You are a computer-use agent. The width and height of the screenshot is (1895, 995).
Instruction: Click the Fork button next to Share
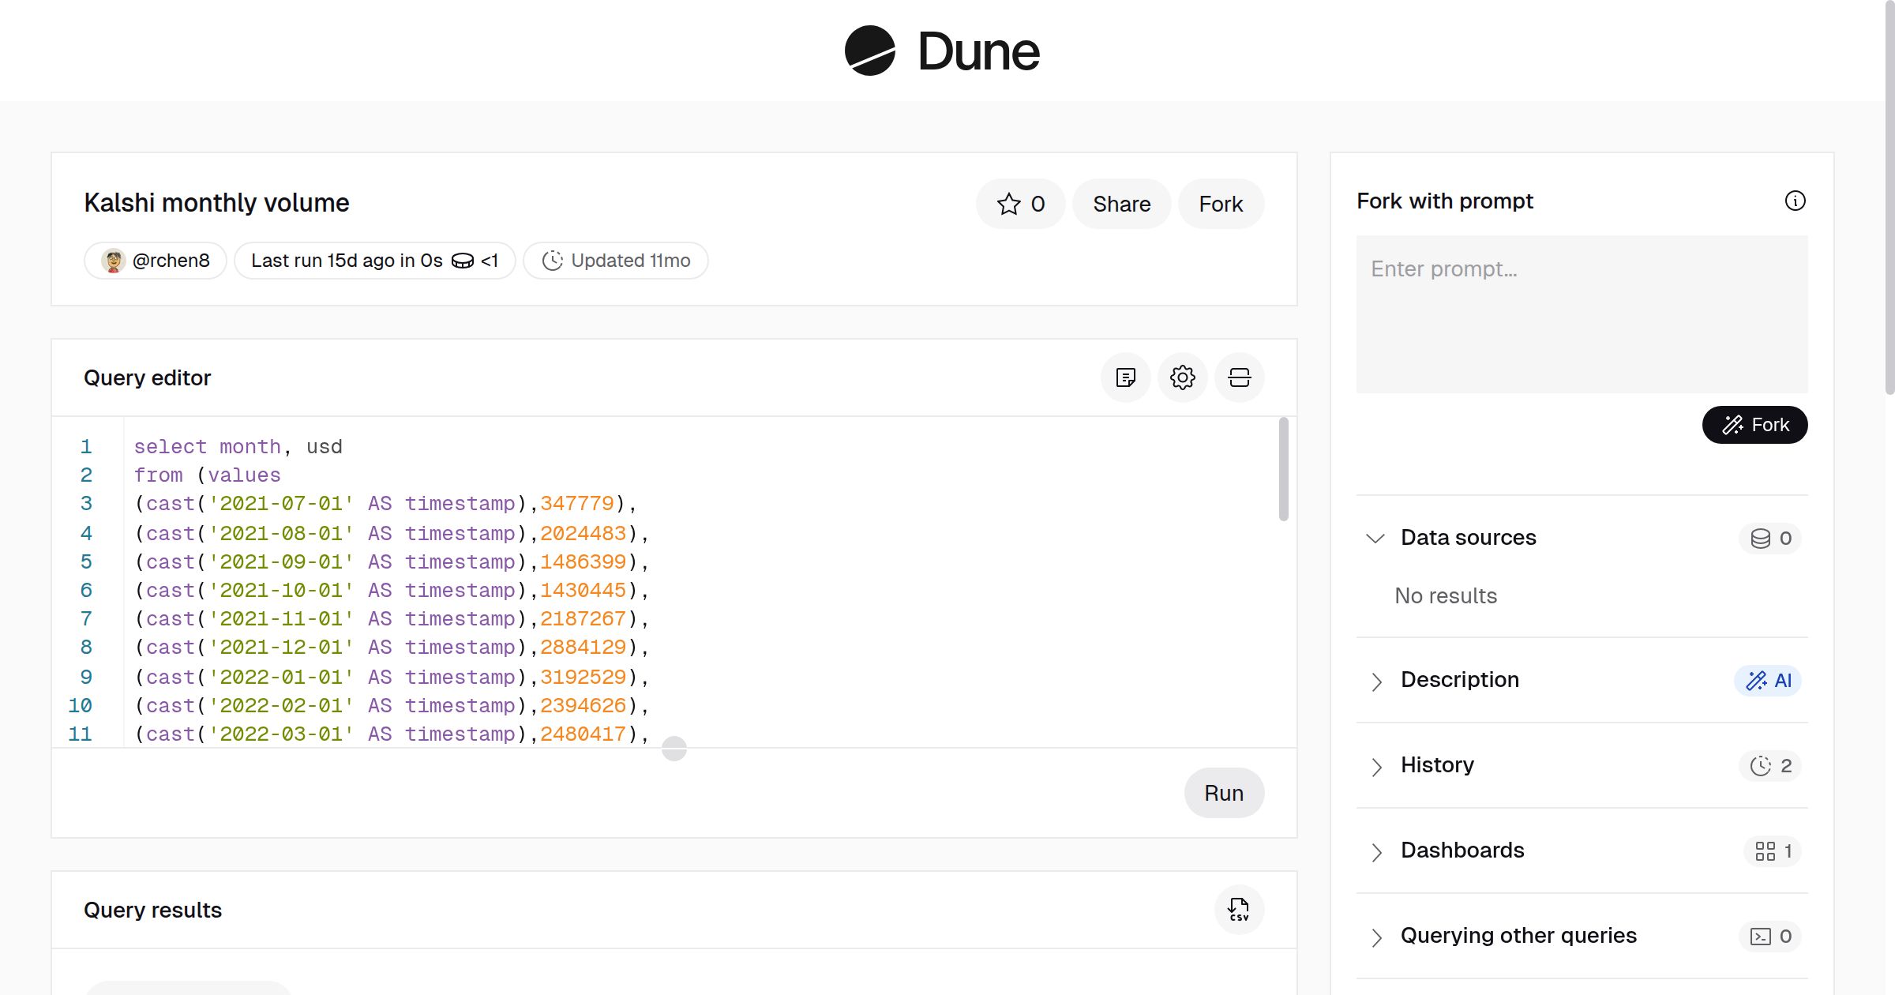(x=1221, y=204)
